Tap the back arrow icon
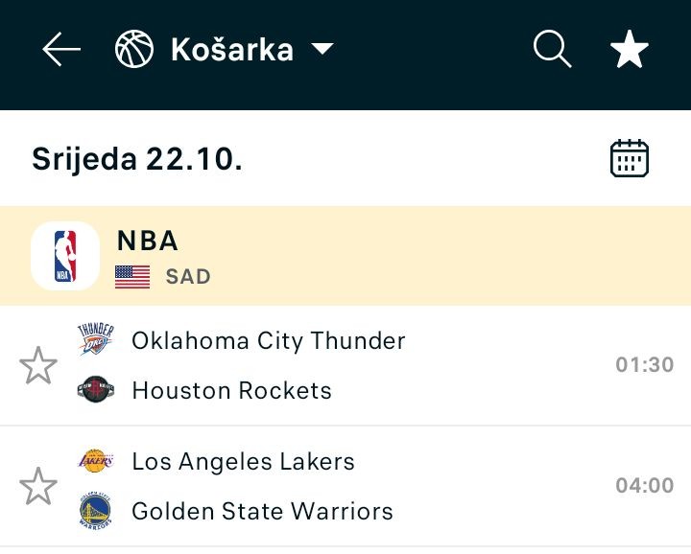Image resolution: width=691 pixels, height=554 pixels. coord(61,50)
